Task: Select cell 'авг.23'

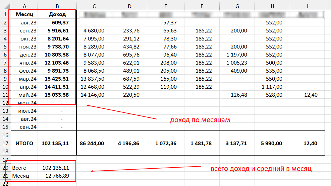Action: tap(24, 22)
